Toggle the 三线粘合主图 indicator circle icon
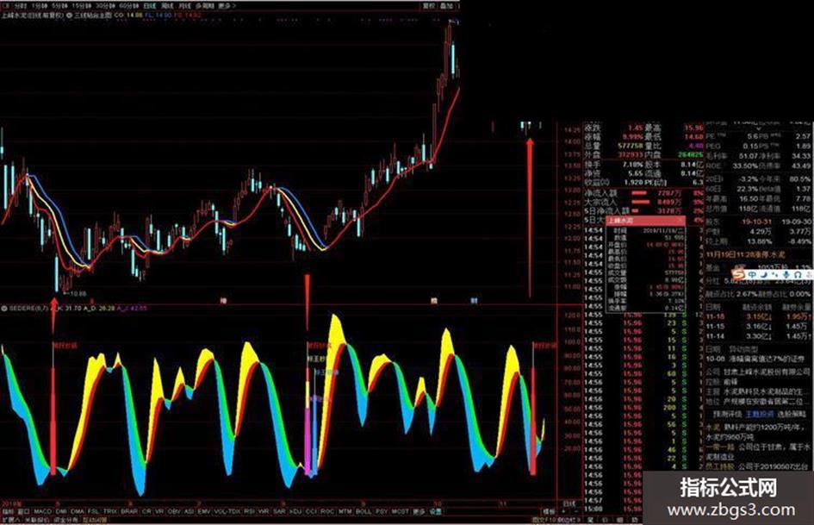This screenshot has width=814, height=525. tap(69, 15)
